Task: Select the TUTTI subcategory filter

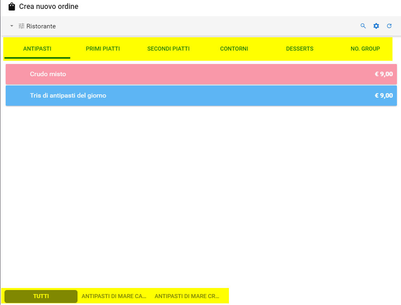Action: click(x=41, y=296)
